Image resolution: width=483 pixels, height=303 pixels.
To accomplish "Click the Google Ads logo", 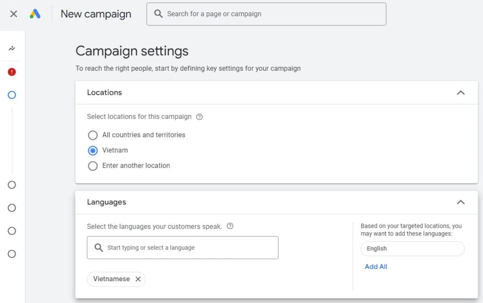I will pyautogui.click(x=34, y=14).
